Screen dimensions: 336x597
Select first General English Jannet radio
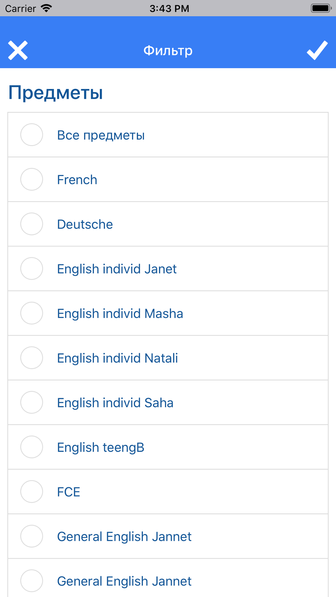[x=32, y=537]
